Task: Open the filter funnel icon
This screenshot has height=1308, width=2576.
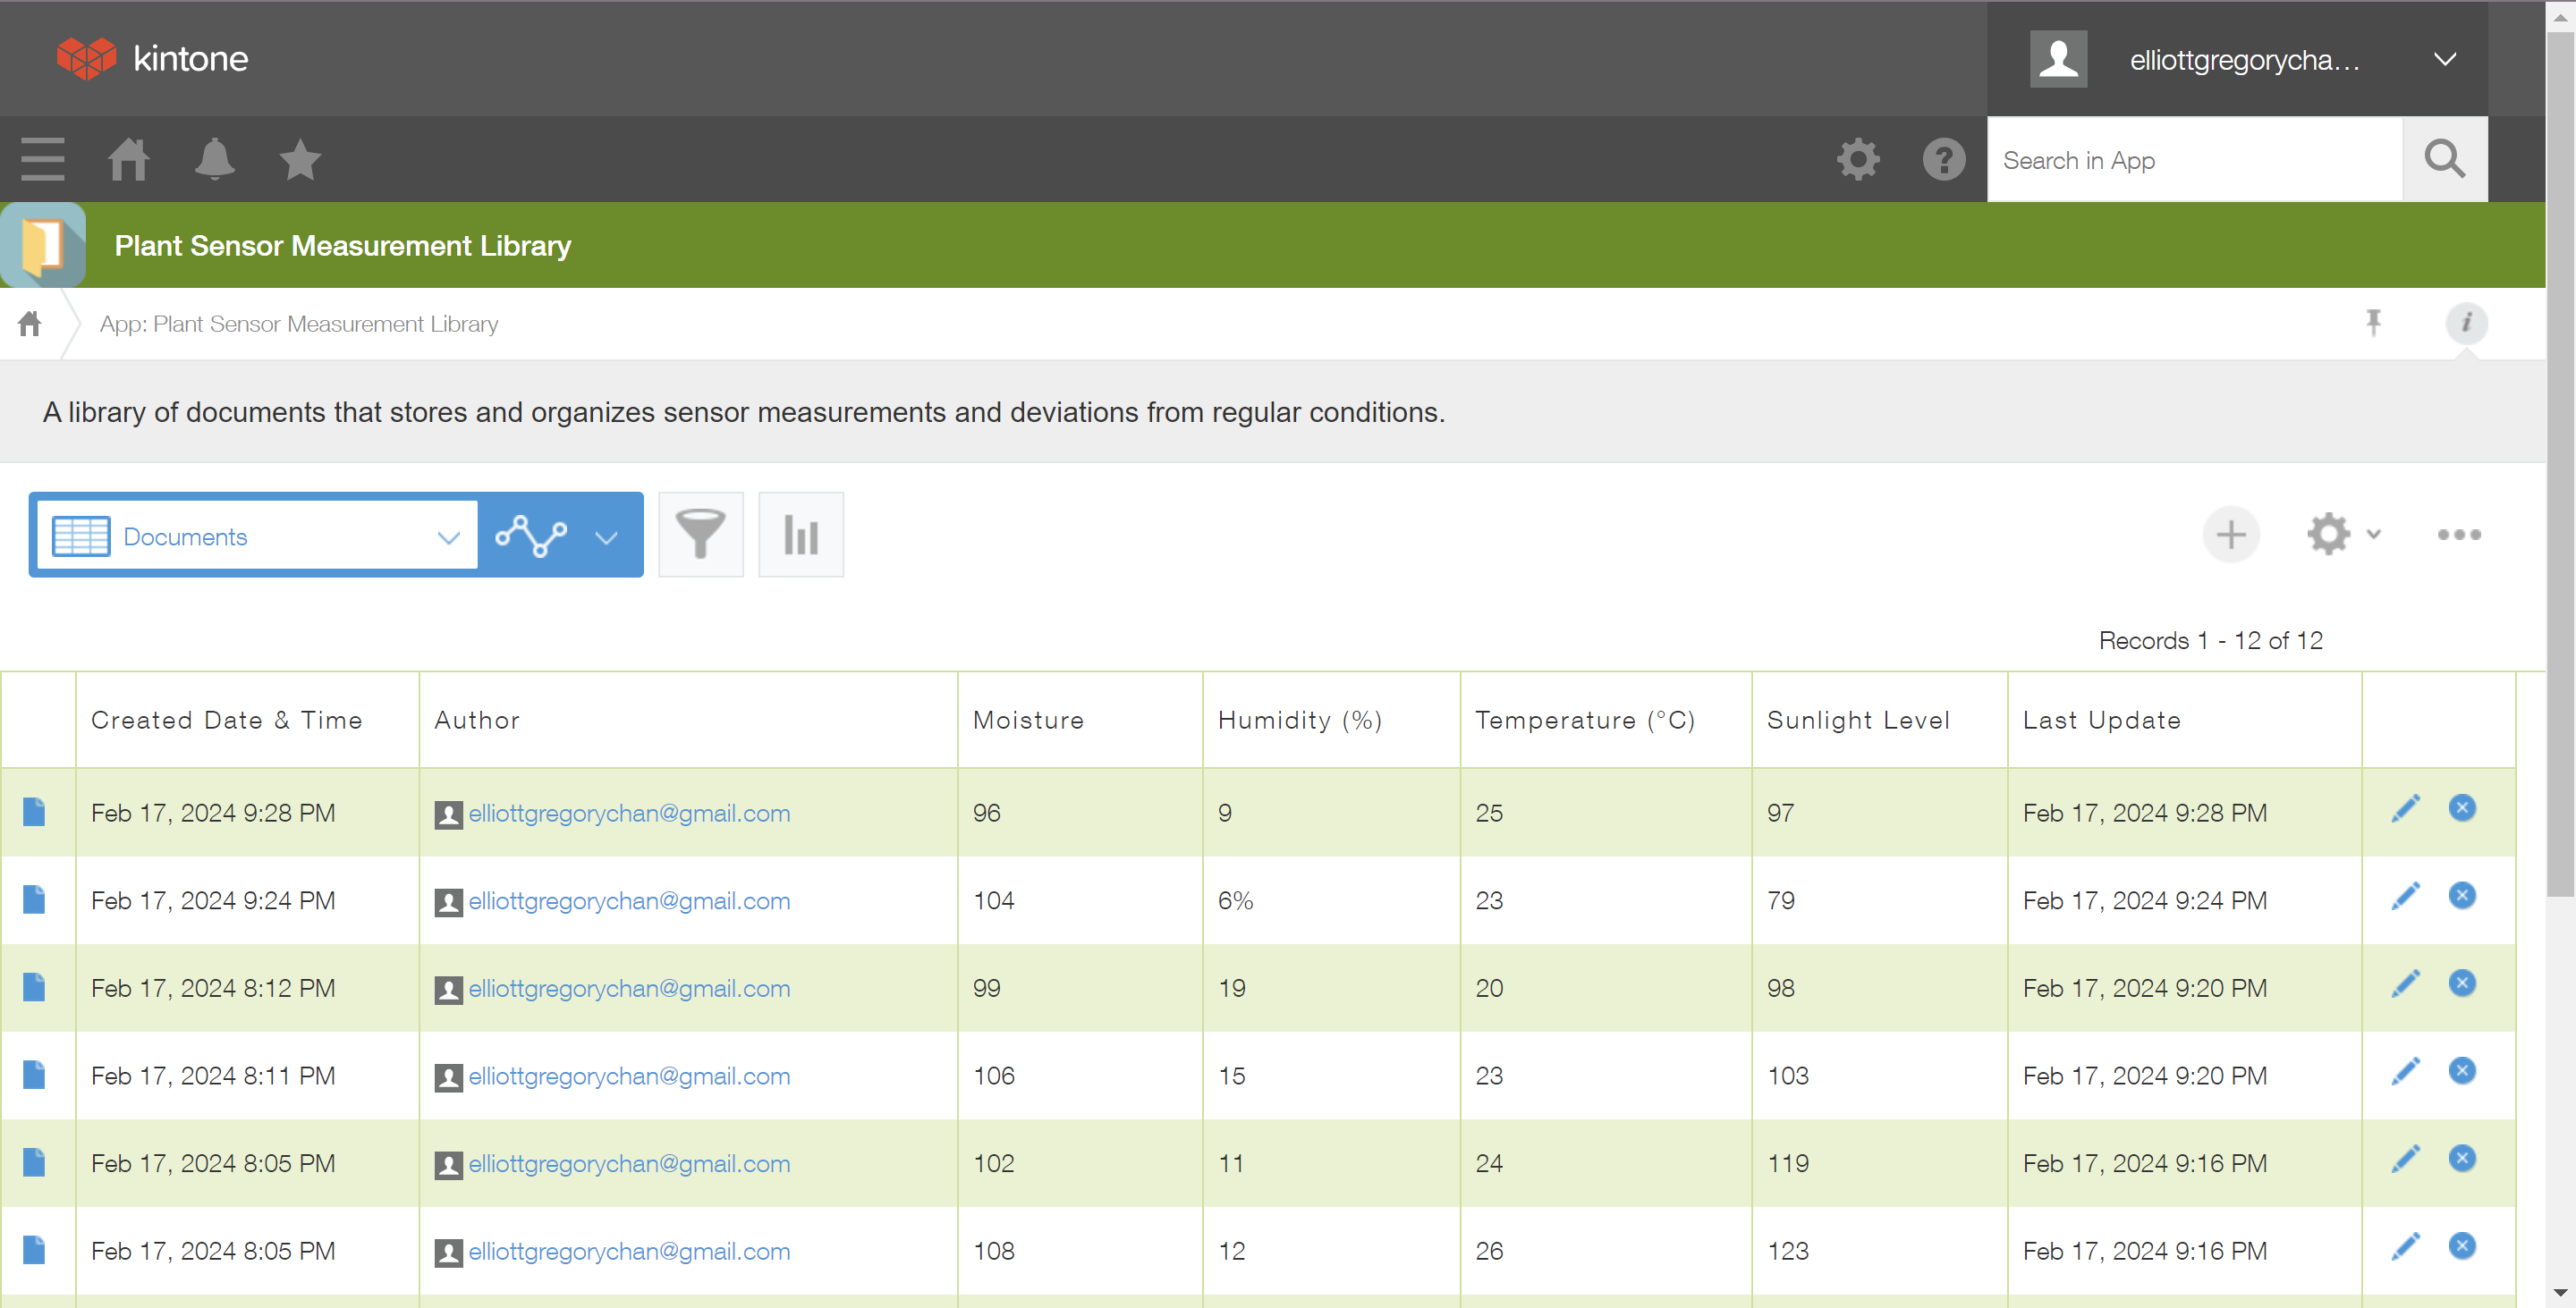Action: point(700,535)
